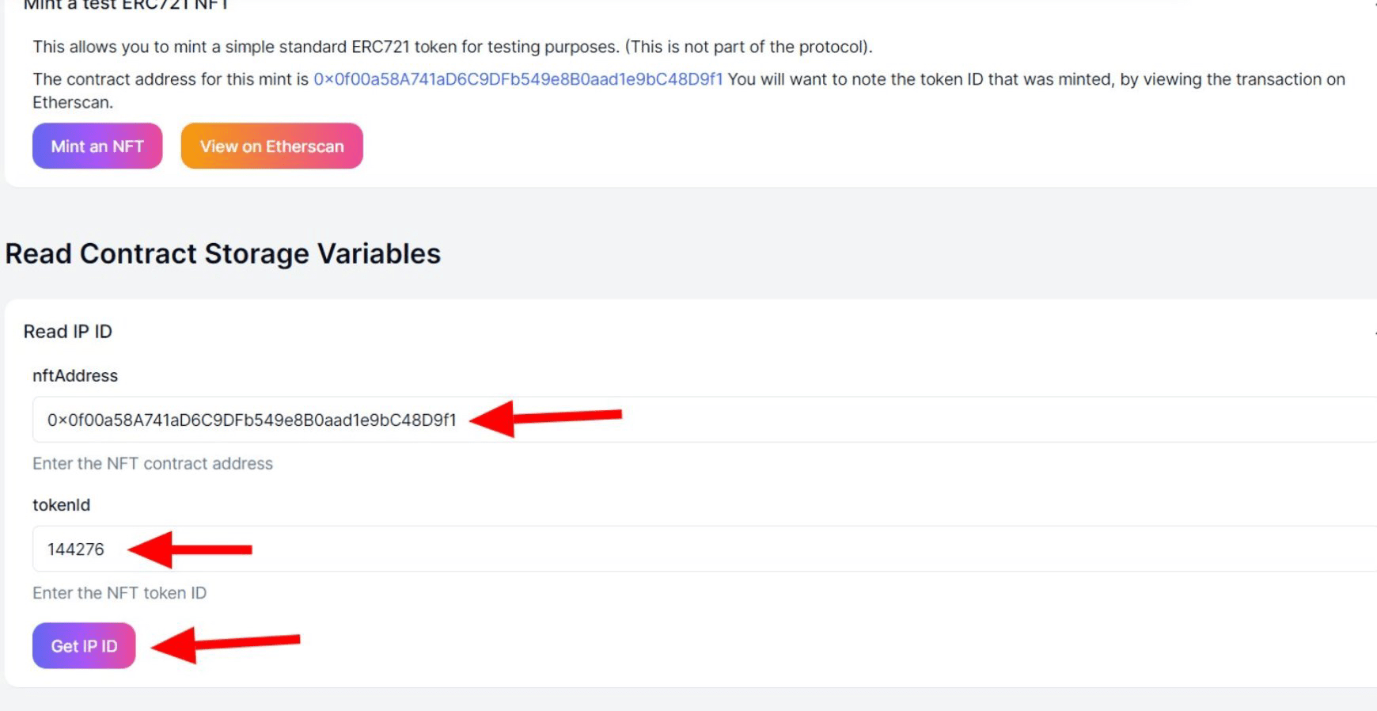Click the word 'Etherscan.' ending the paragraph
Screen dimensions: 1377x711
coord(73,102)
